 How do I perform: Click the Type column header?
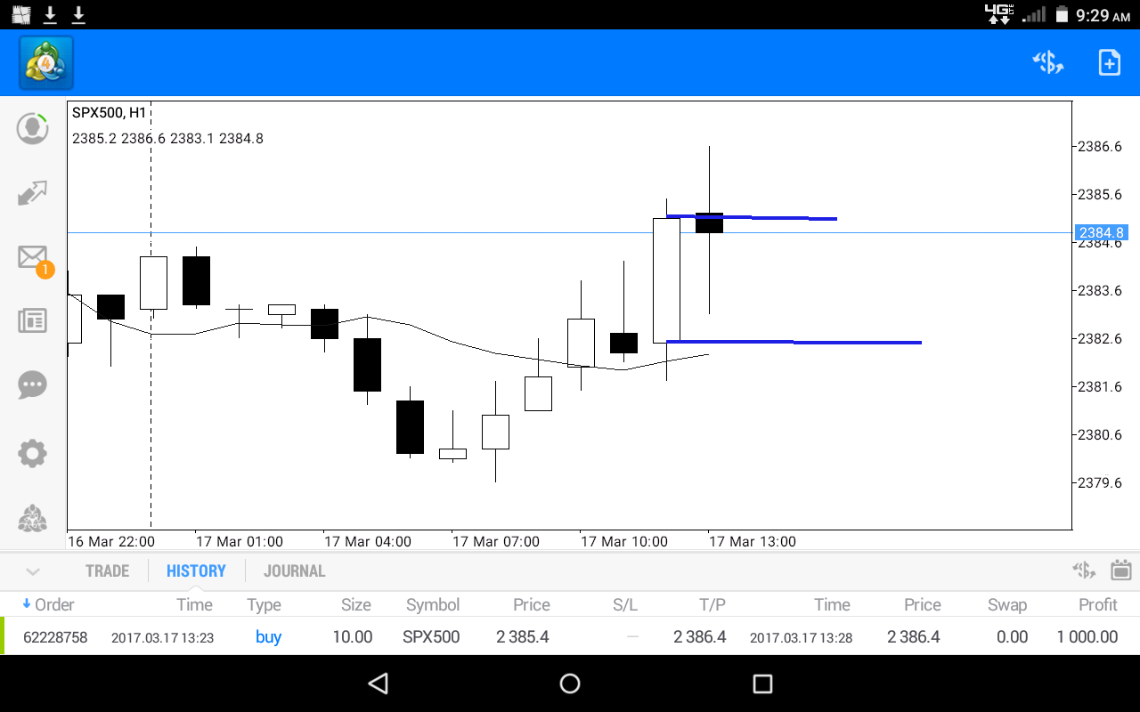pos(264,605)
